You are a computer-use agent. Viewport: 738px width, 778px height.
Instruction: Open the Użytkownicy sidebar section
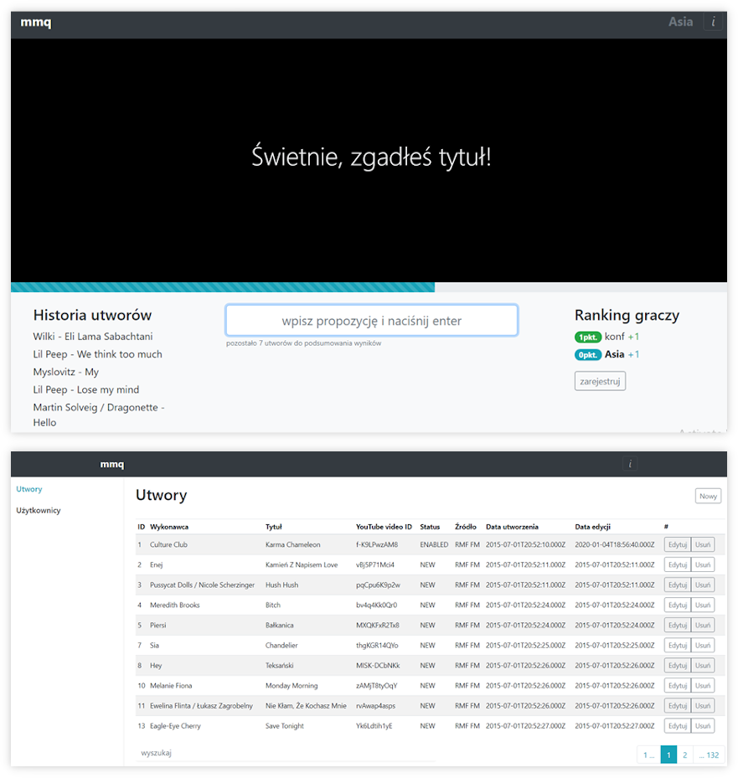click(x=39, y=510)
